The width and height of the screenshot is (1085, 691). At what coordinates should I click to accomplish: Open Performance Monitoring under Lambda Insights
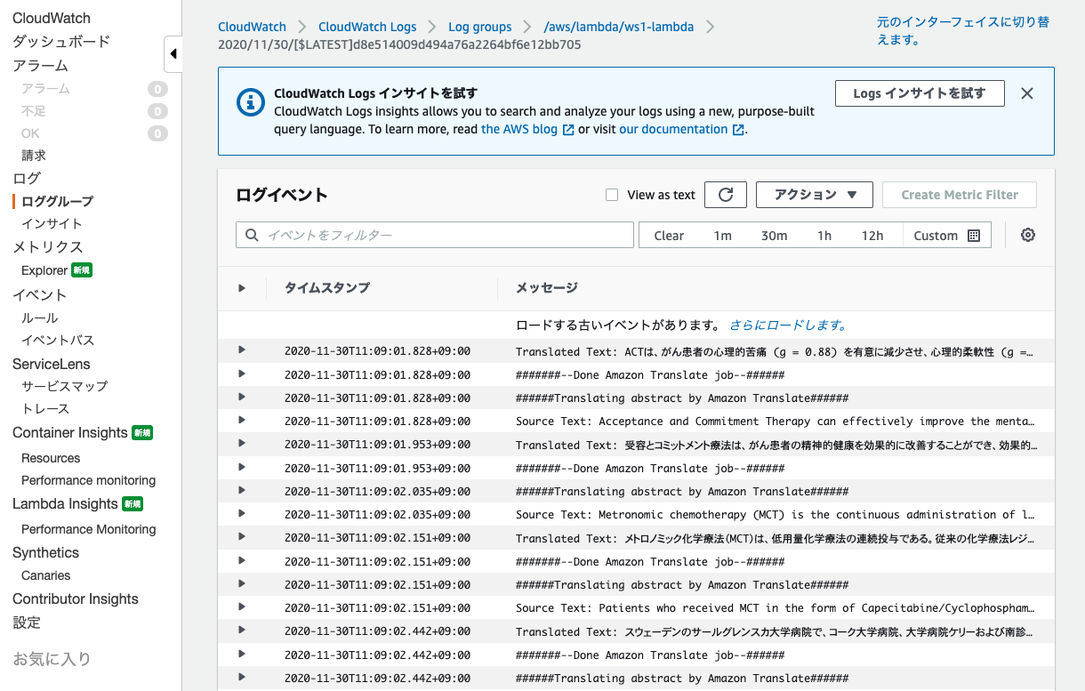89,529
